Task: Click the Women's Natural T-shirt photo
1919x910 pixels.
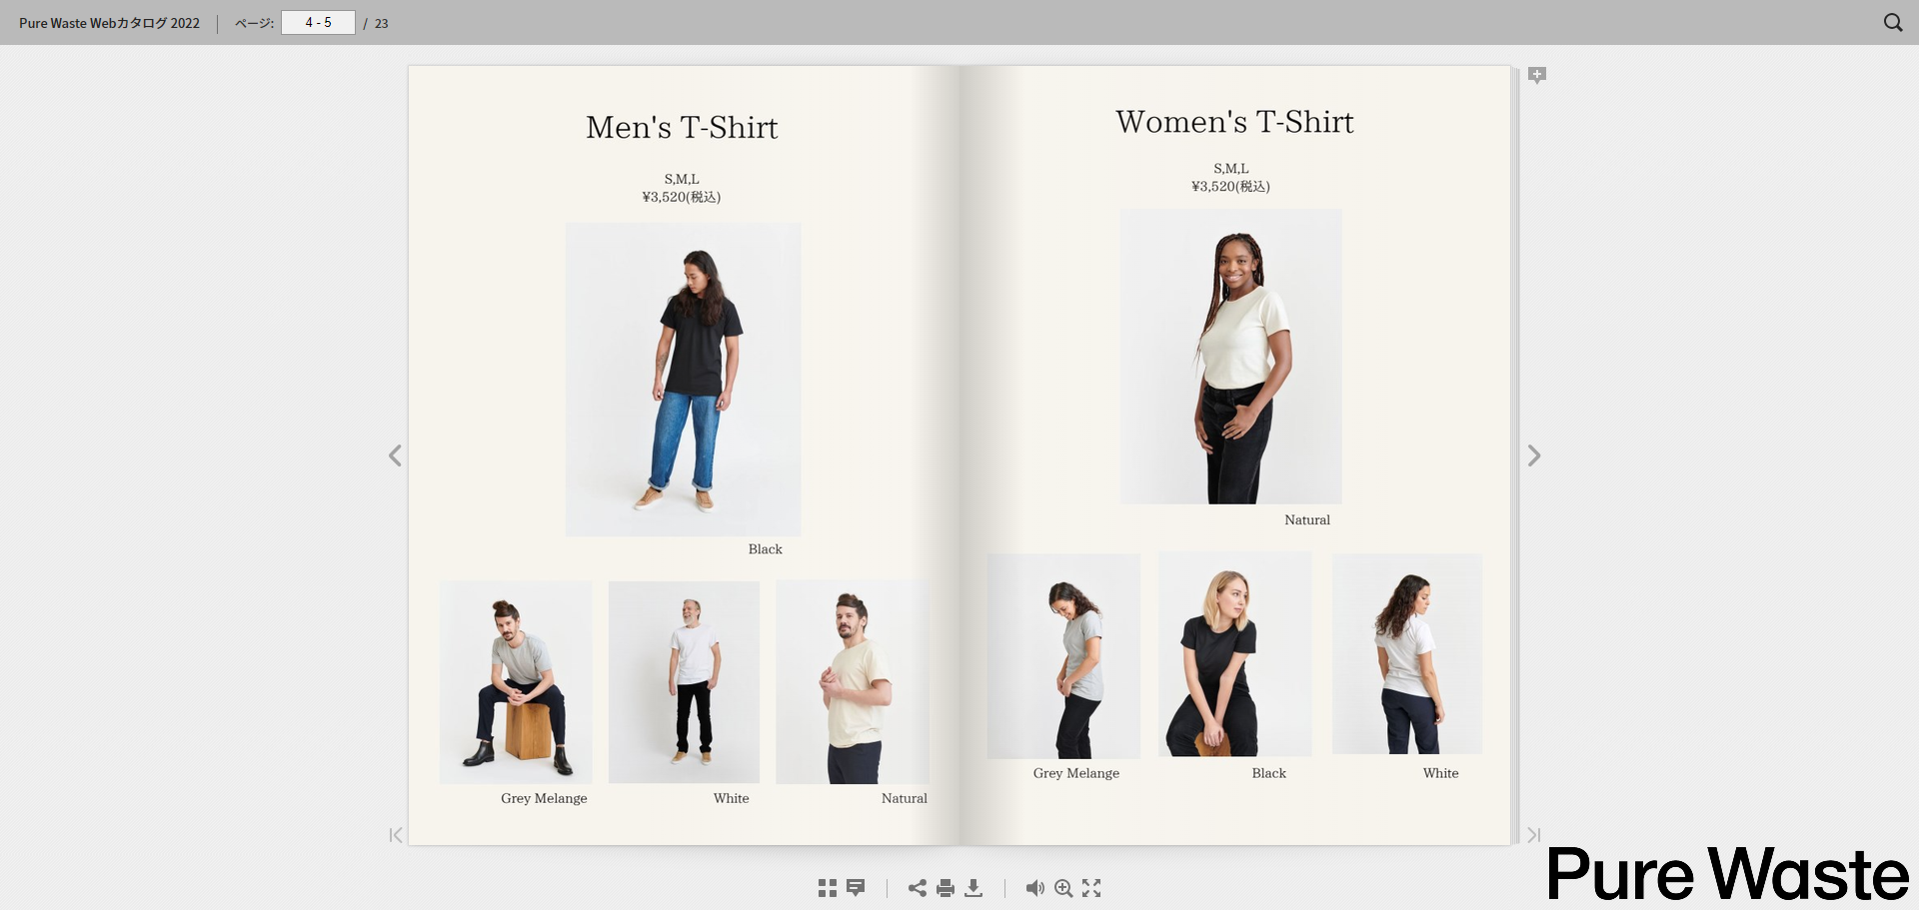Action: (x=1230, y=357)
